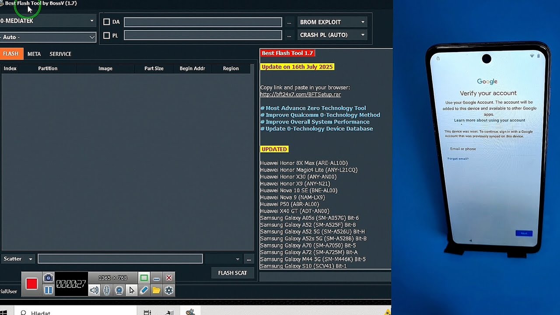Switch to the META tab
The width and height of the screenshot is (560, 315).
point(34,54)
